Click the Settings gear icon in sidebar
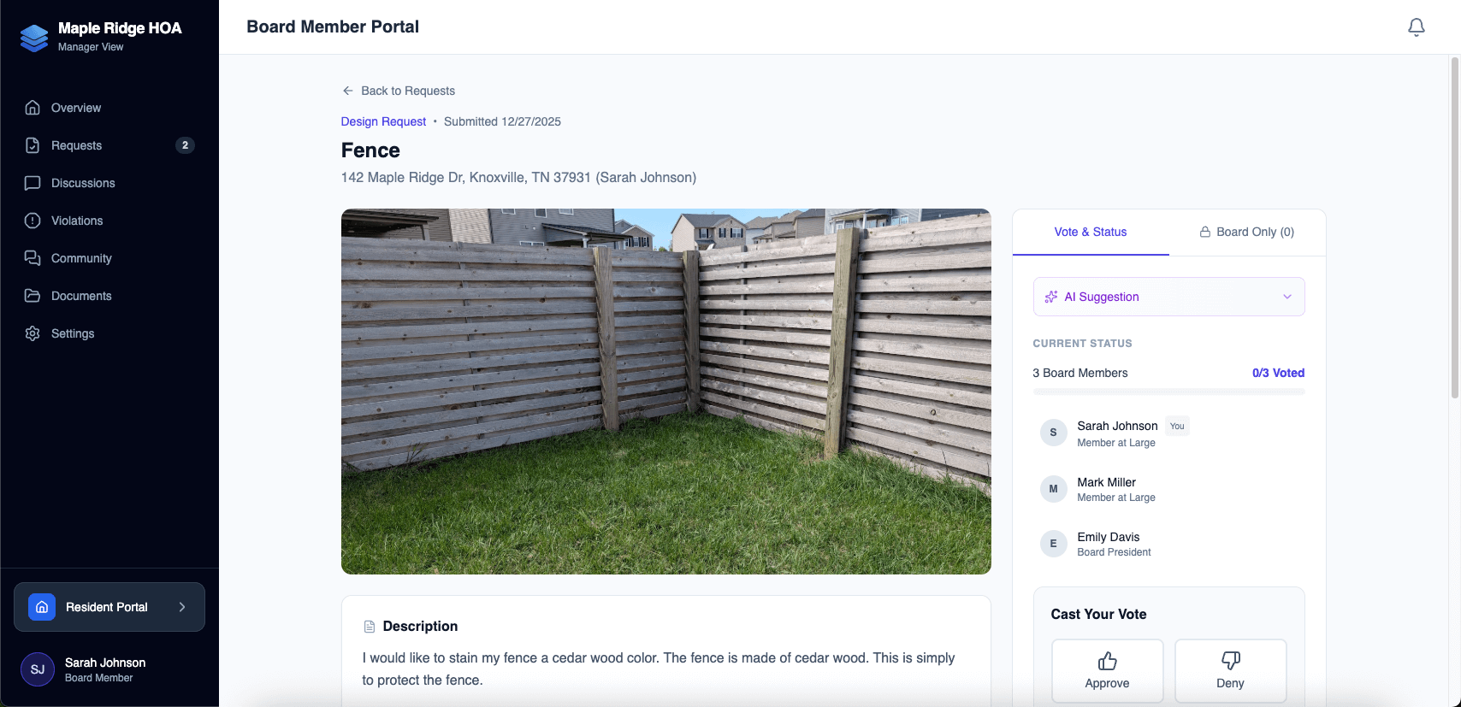This screenshot has width=1461, height=707. click(x=33, y=333)
